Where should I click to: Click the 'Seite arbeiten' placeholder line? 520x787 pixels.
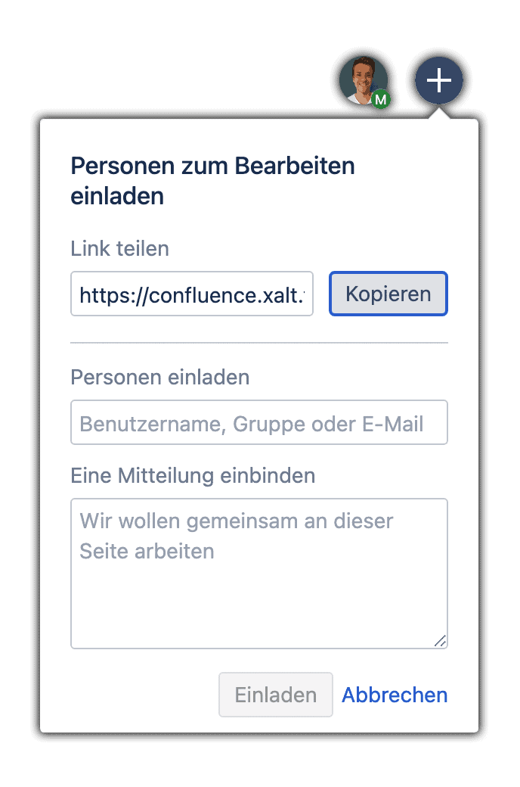click(147, 551)
